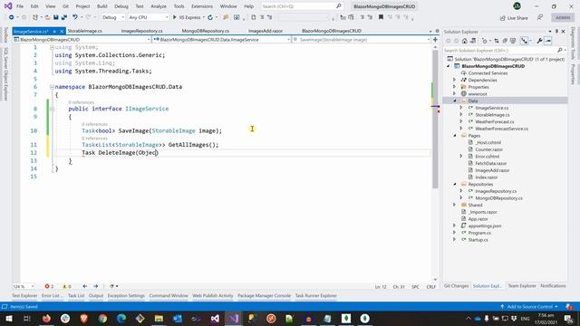580x326 pixels.
Task: Expand the Shared folder node
Action: [455, 205]
